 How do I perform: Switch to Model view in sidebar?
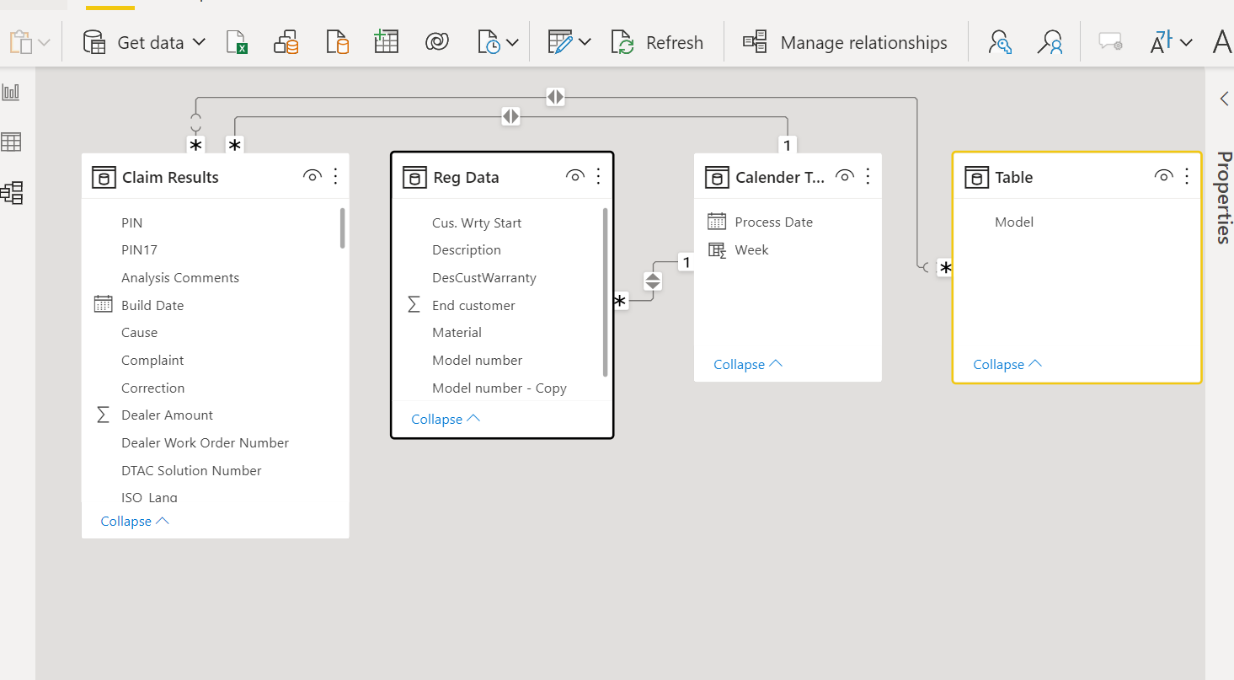(12, 193)
